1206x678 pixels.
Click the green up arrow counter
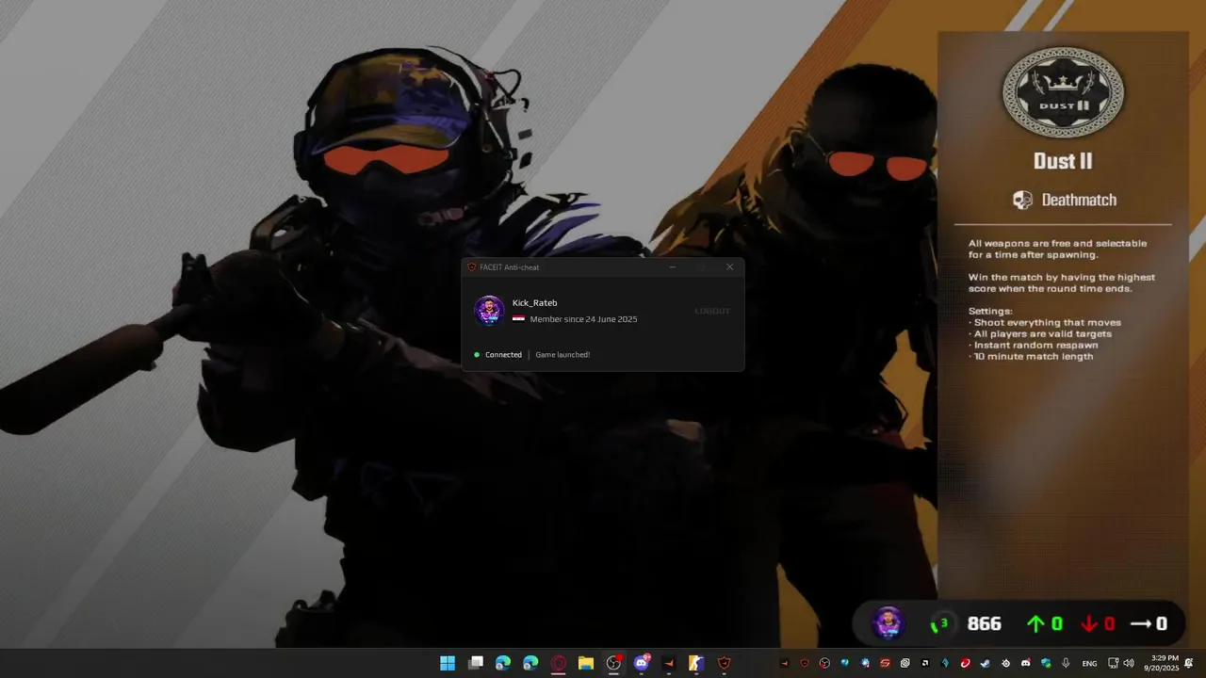point(1045,623)
